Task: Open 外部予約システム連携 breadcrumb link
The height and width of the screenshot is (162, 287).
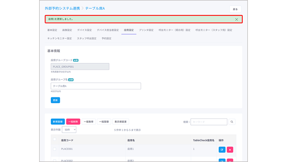Action: coord(62,8)
